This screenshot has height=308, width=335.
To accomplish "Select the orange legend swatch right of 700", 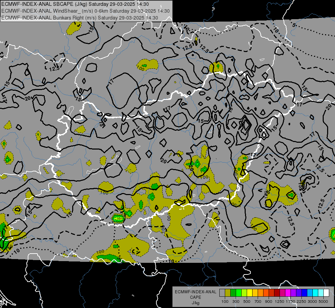I will [x=261, y=293].
